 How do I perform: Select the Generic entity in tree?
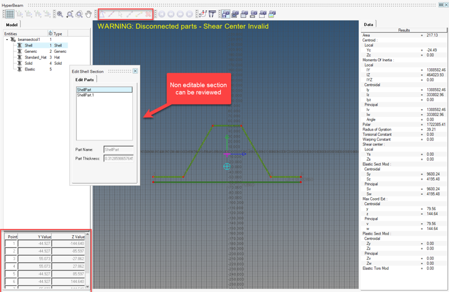[31, 52]
